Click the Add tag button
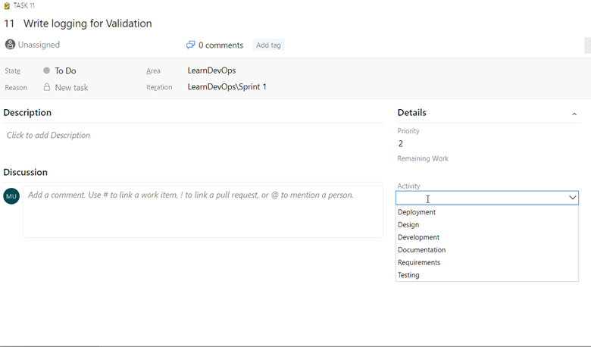The height and width of the screenshot is (347, 591). (x=268, y=45)
